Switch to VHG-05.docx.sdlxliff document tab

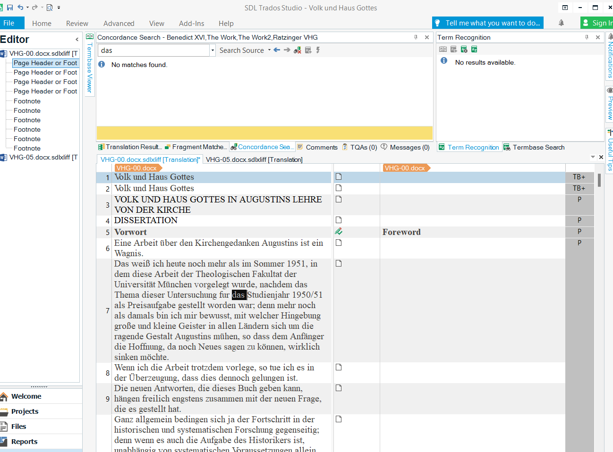point(254,159)
